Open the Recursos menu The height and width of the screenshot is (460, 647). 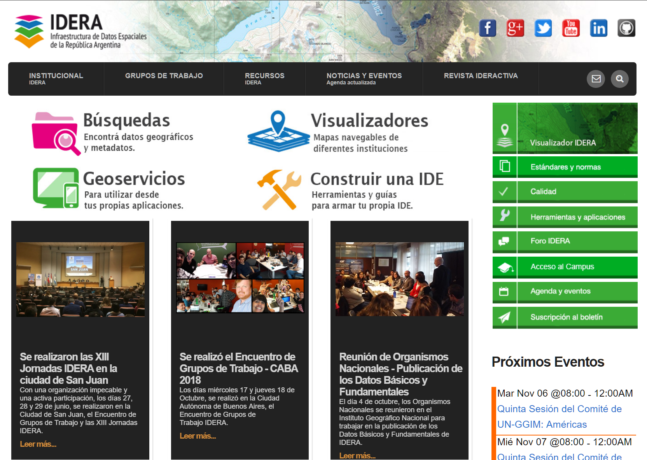[x=264, y=79]
